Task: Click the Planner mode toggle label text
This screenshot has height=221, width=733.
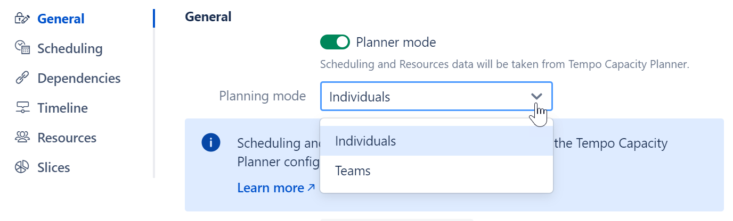Action: (x=396, y=42)
